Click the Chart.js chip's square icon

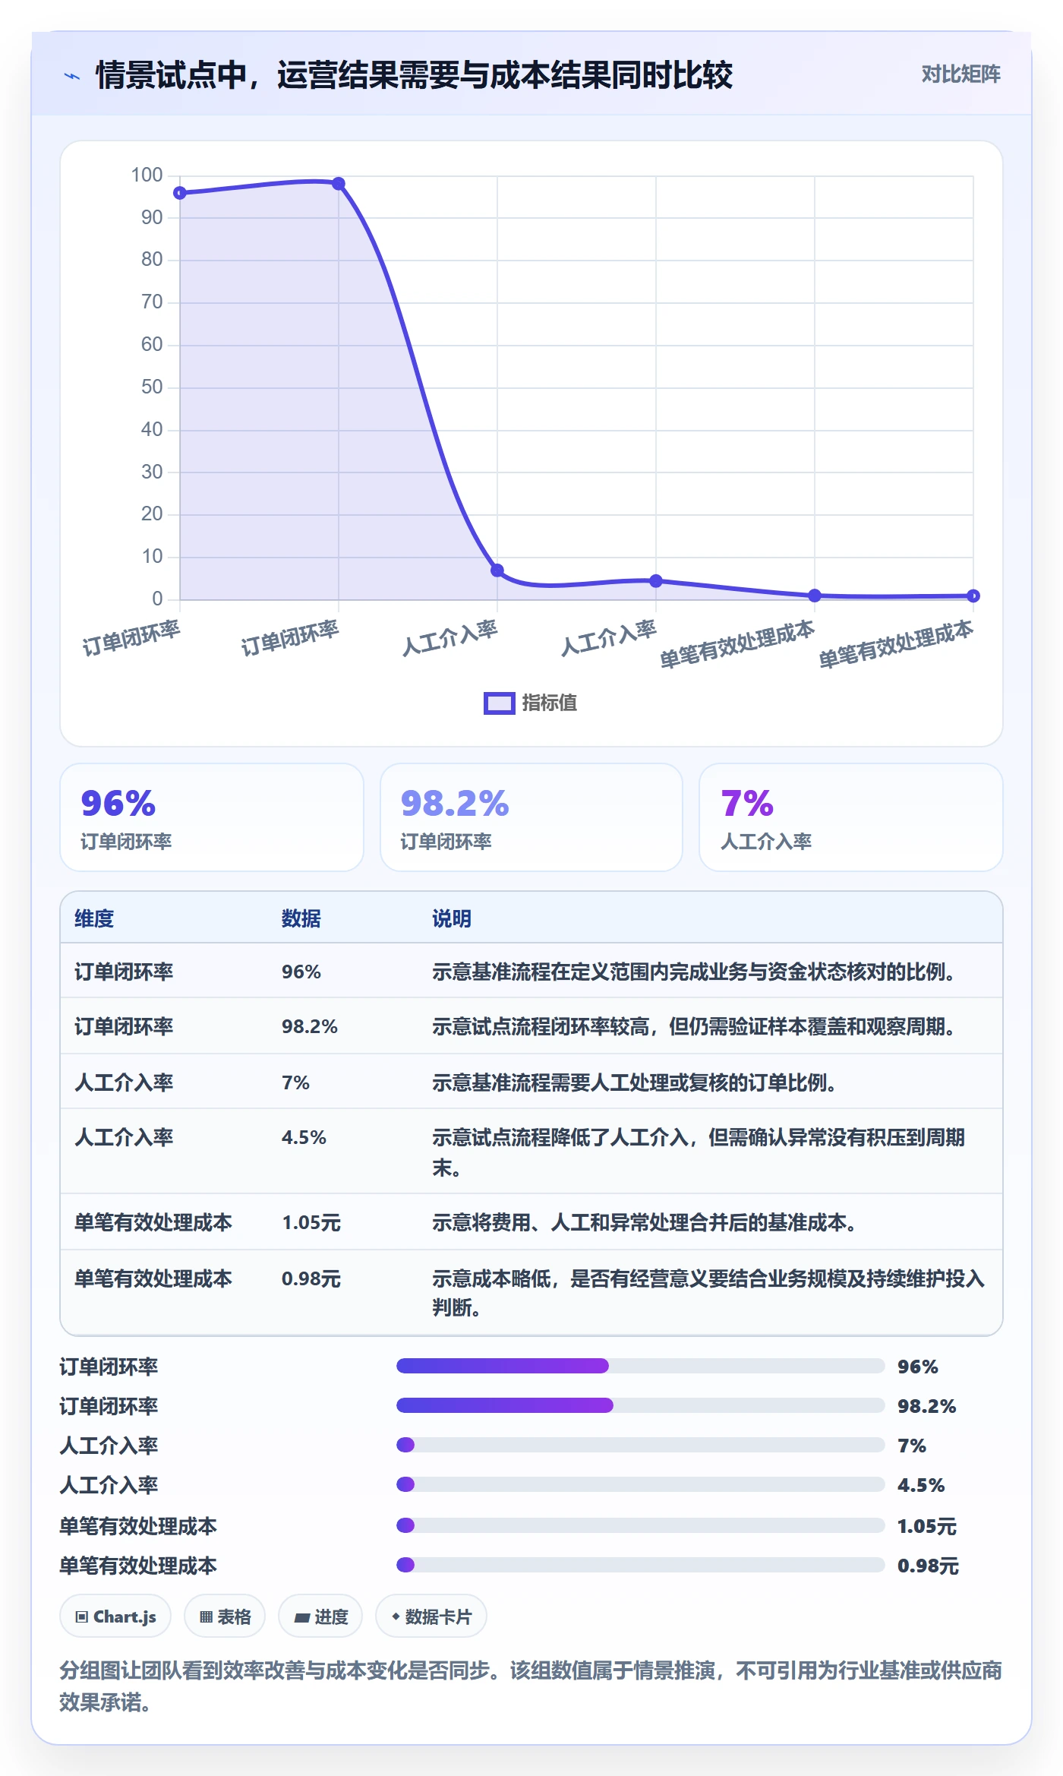[x=81, y=1616]
